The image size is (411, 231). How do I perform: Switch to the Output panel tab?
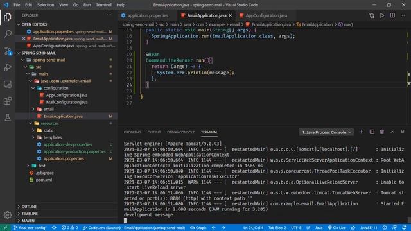[x=154, y=132]
